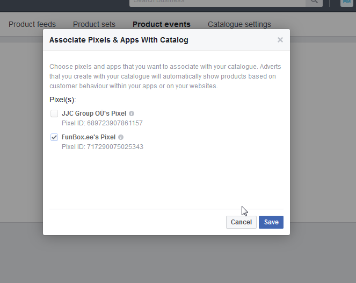Switch to the Product sets tab
Screen dimensions: 356x283
[94, 24]
